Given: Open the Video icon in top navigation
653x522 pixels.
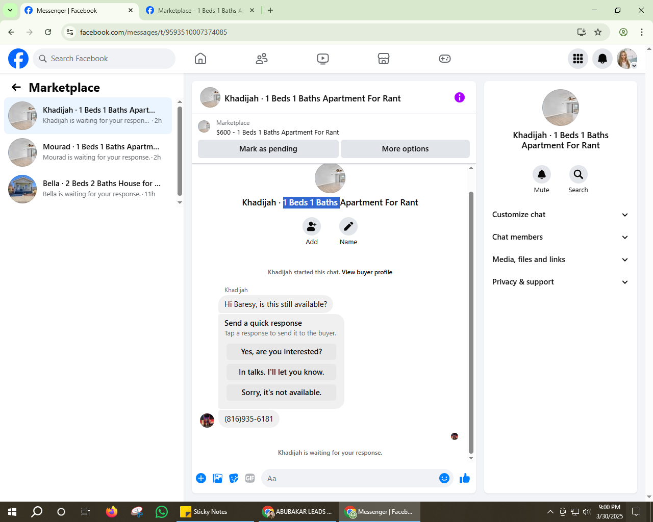Looking at the screenshot, I should (x=323, y=59).
